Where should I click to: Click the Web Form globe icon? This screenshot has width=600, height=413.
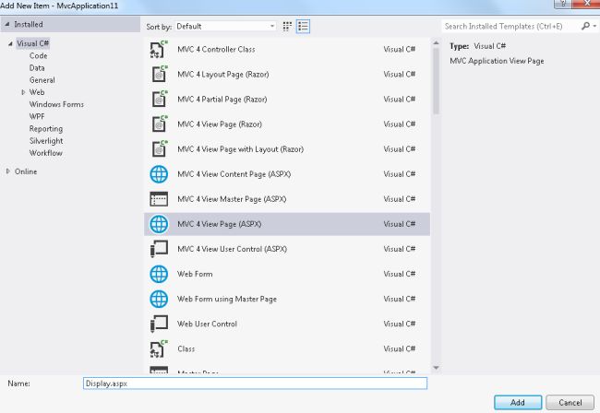click(x=159, y=274)
